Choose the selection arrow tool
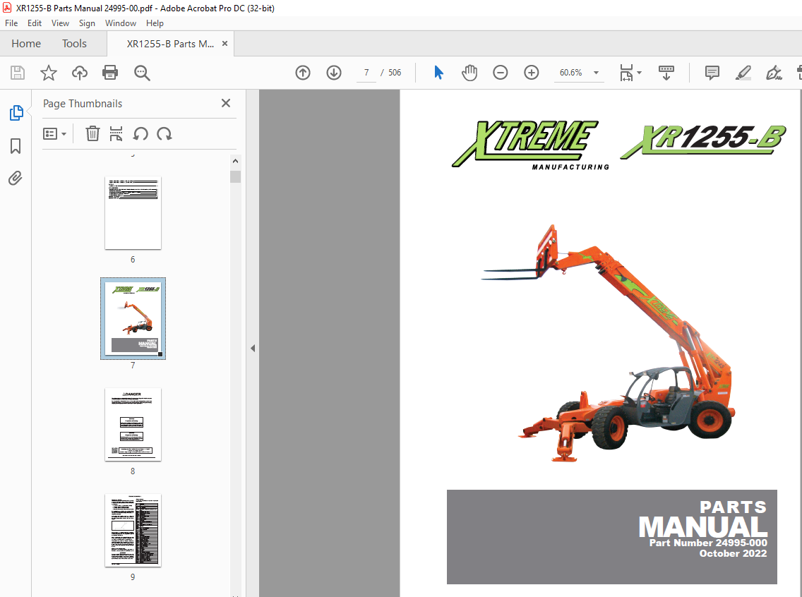 438,73
